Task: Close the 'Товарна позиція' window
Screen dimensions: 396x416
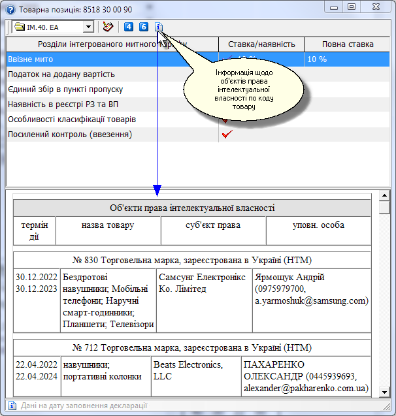Action: pos(376,7)
